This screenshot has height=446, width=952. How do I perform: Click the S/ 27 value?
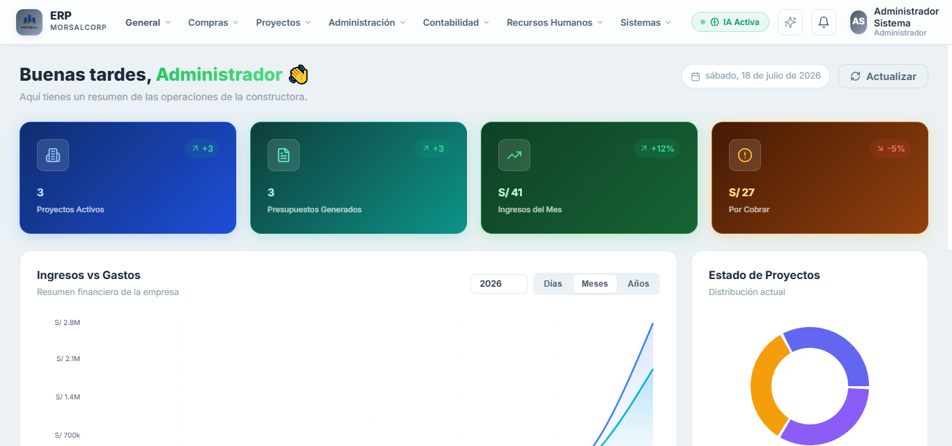[x=742, y=193]
